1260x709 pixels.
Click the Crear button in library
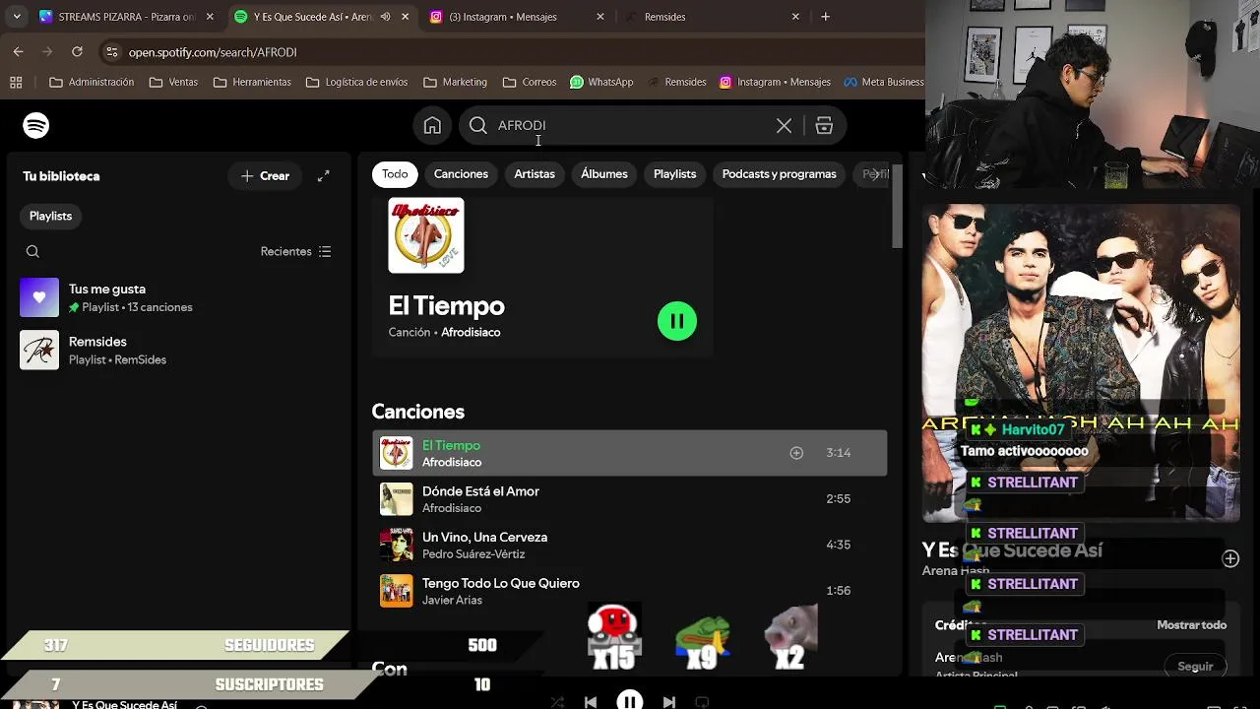pos(265,176)
